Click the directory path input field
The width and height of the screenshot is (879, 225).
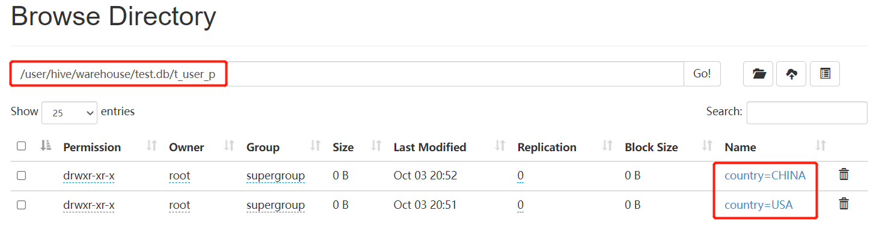click(348, 74)
